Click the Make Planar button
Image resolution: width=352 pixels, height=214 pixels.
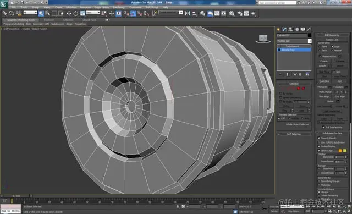click(325, 92)
